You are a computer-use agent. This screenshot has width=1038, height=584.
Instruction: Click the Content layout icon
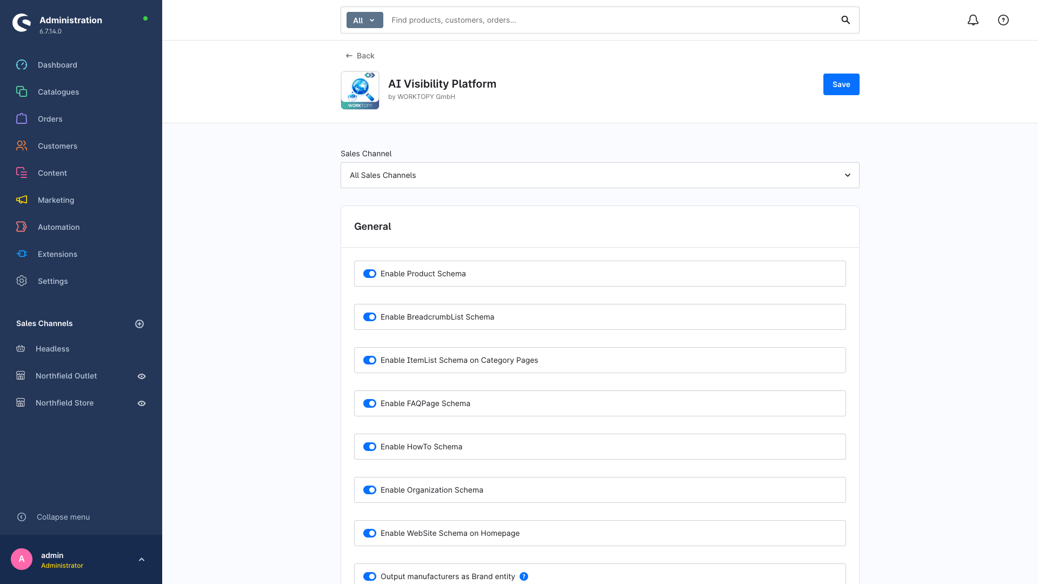(x=22, y=173)
